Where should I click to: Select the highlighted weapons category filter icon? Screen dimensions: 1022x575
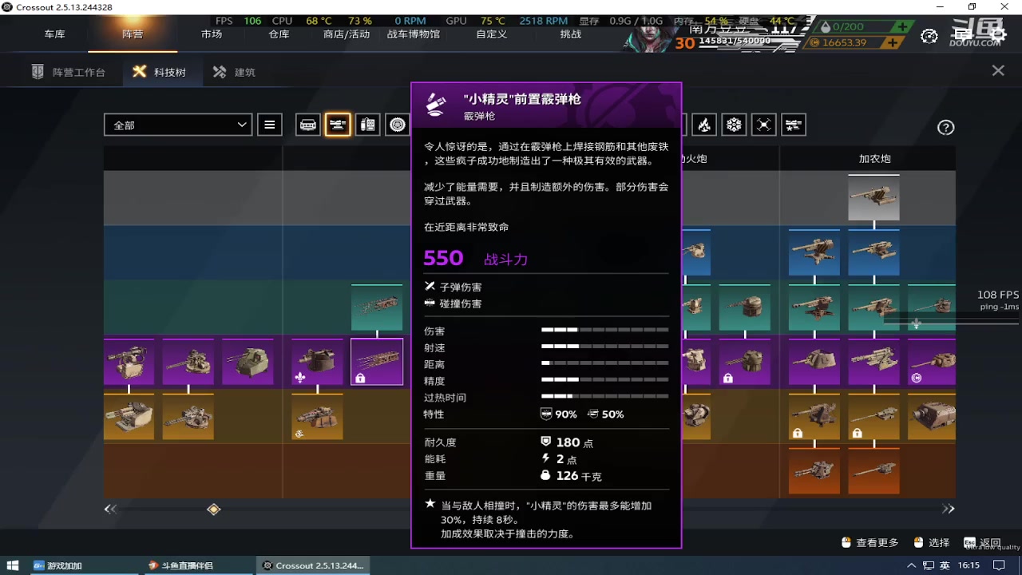338,125
